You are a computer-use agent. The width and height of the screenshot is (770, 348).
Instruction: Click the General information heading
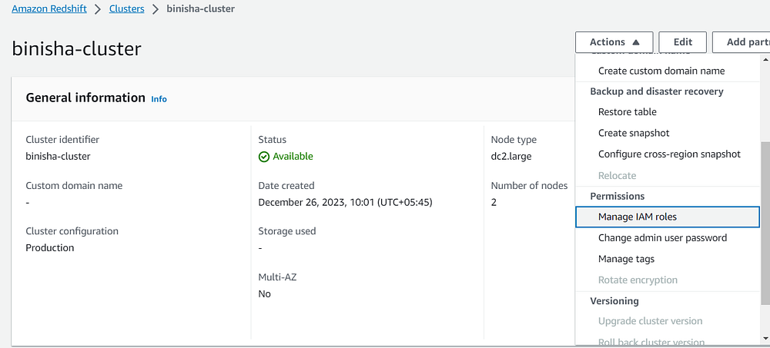click(85, 98)
